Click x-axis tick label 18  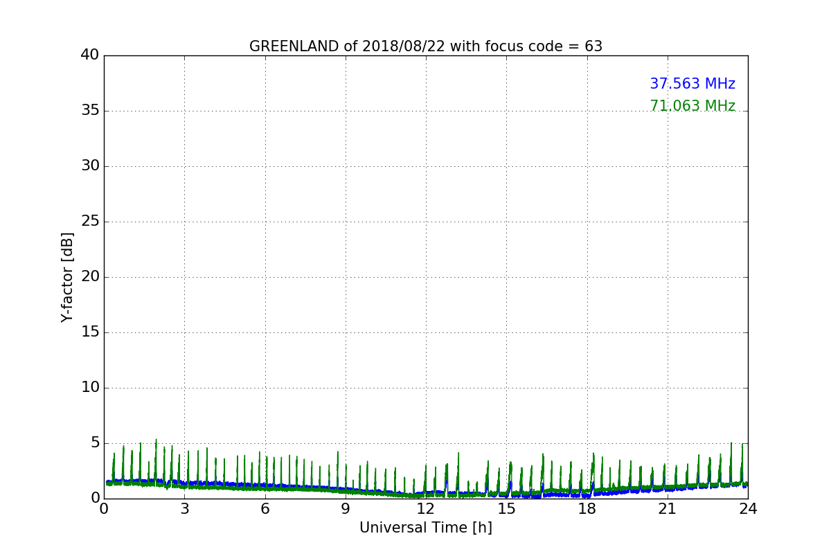587,509
